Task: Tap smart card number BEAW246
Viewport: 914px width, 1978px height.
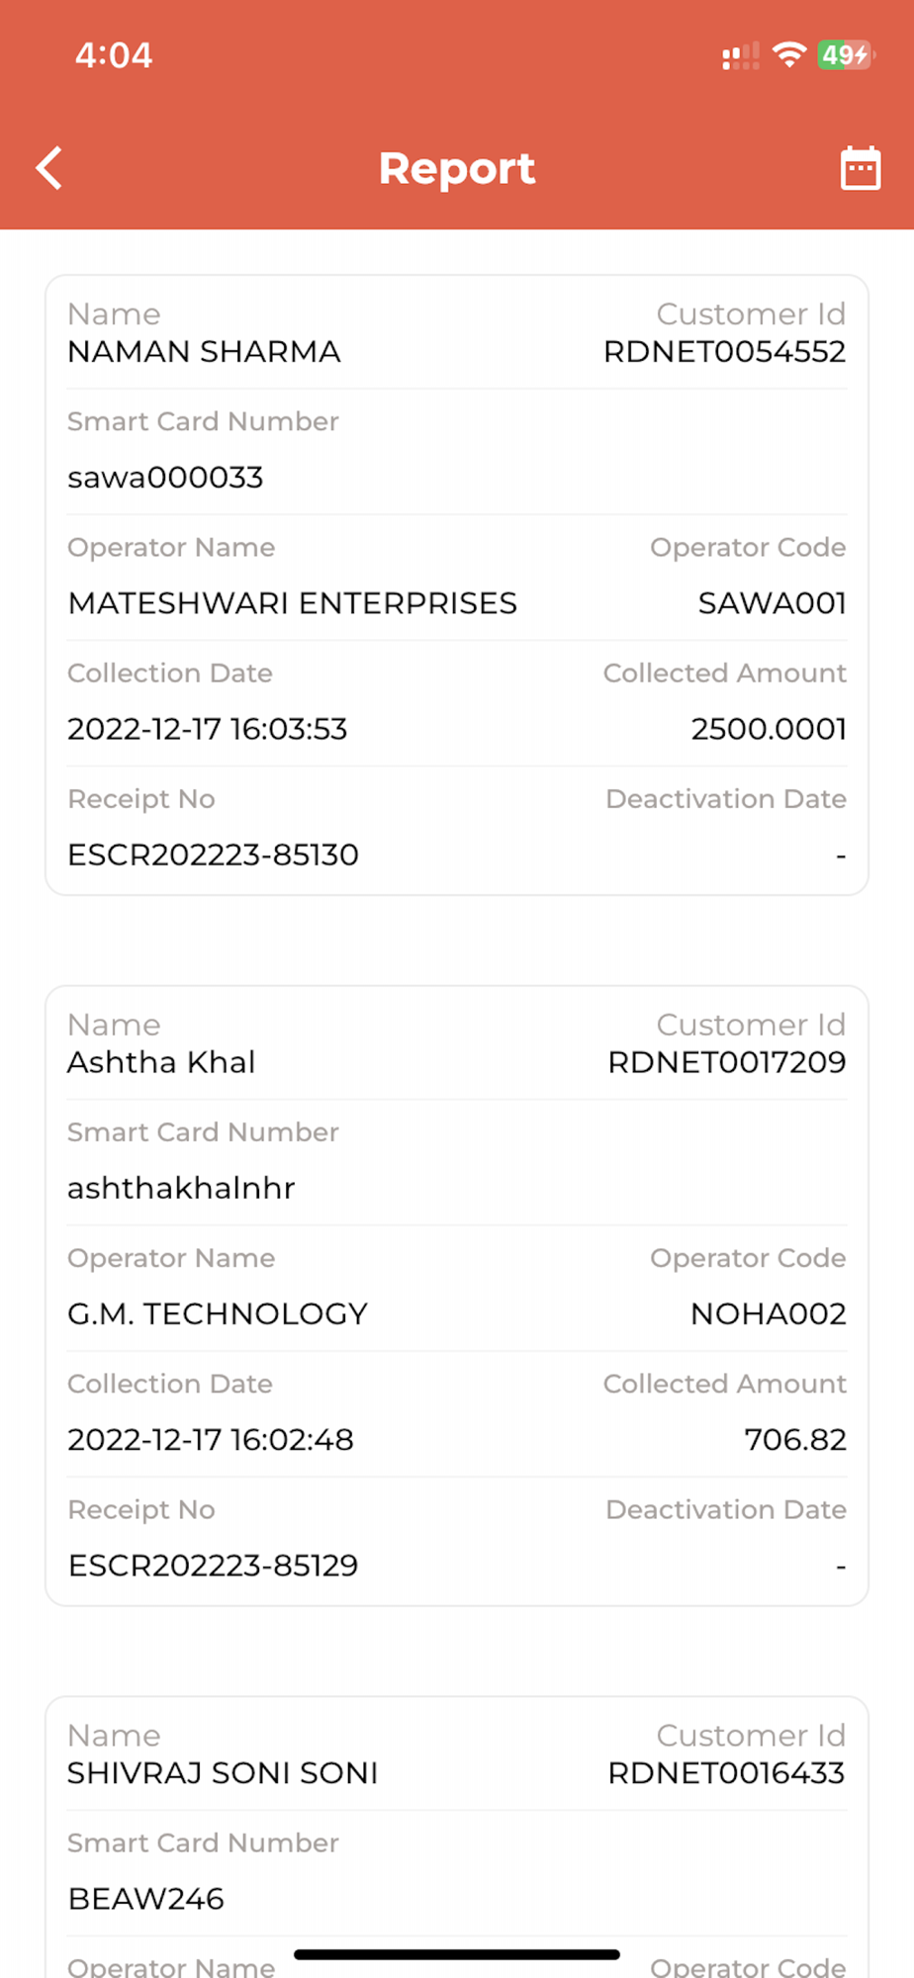Action: pos(146,1899)
